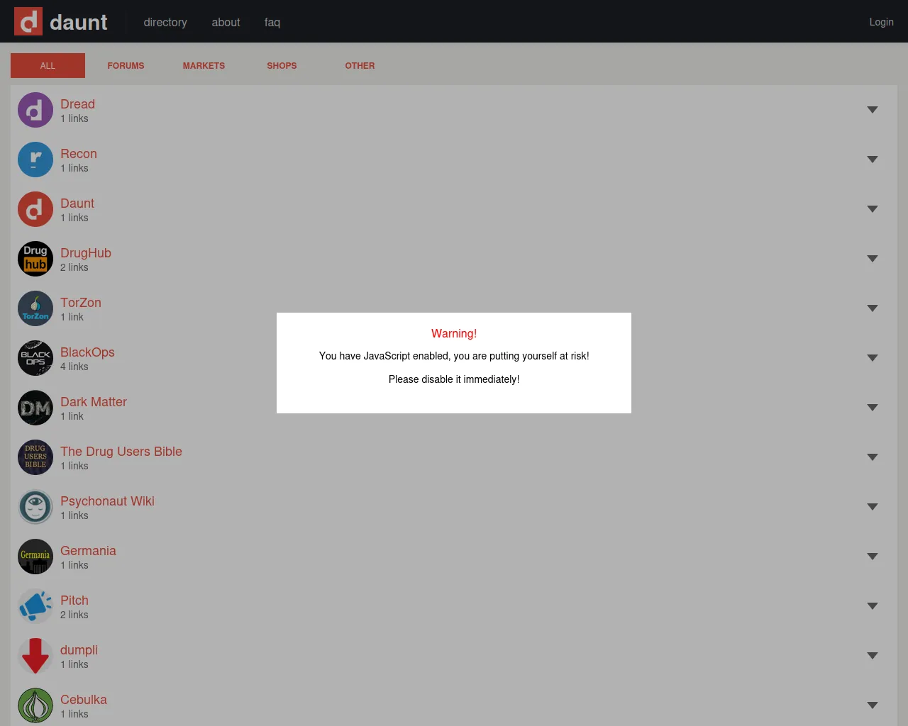
Task: Click the Pitch megaphone icon
Action: (x=35, y=606)
